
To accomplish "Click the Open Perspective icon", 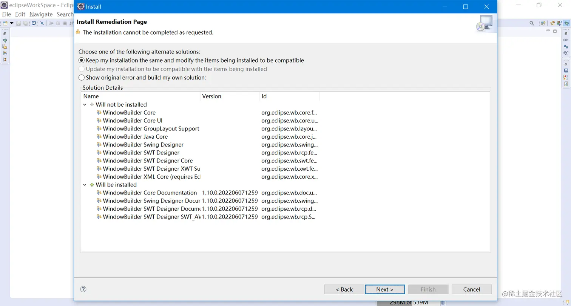I will 543,23.
